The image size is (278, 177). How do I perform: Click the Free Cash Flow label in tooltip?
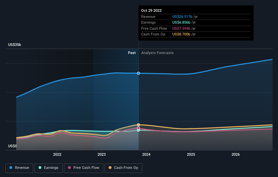154,28
